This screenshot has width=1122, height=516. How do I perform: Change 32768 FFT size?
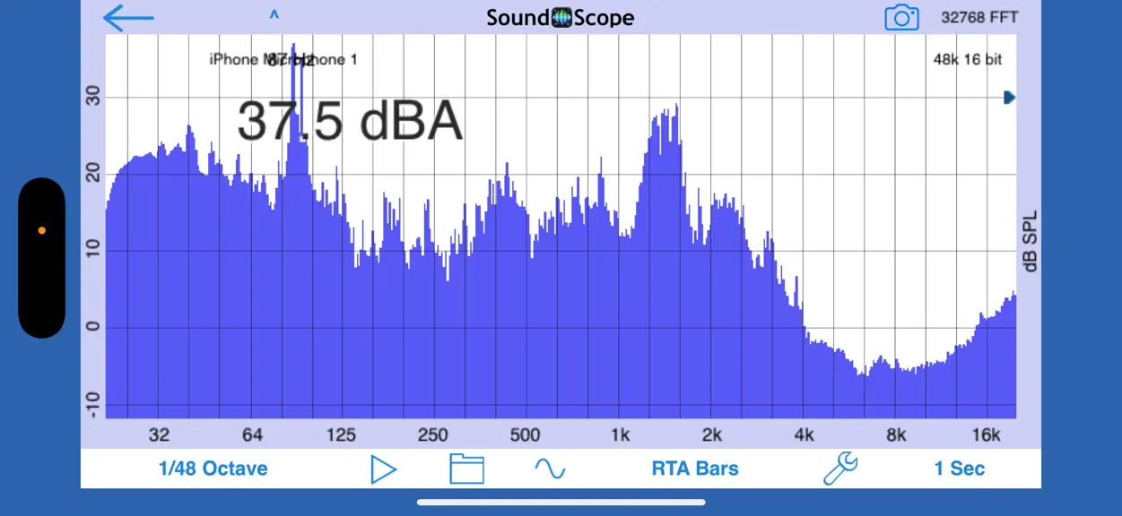(979, 17)
